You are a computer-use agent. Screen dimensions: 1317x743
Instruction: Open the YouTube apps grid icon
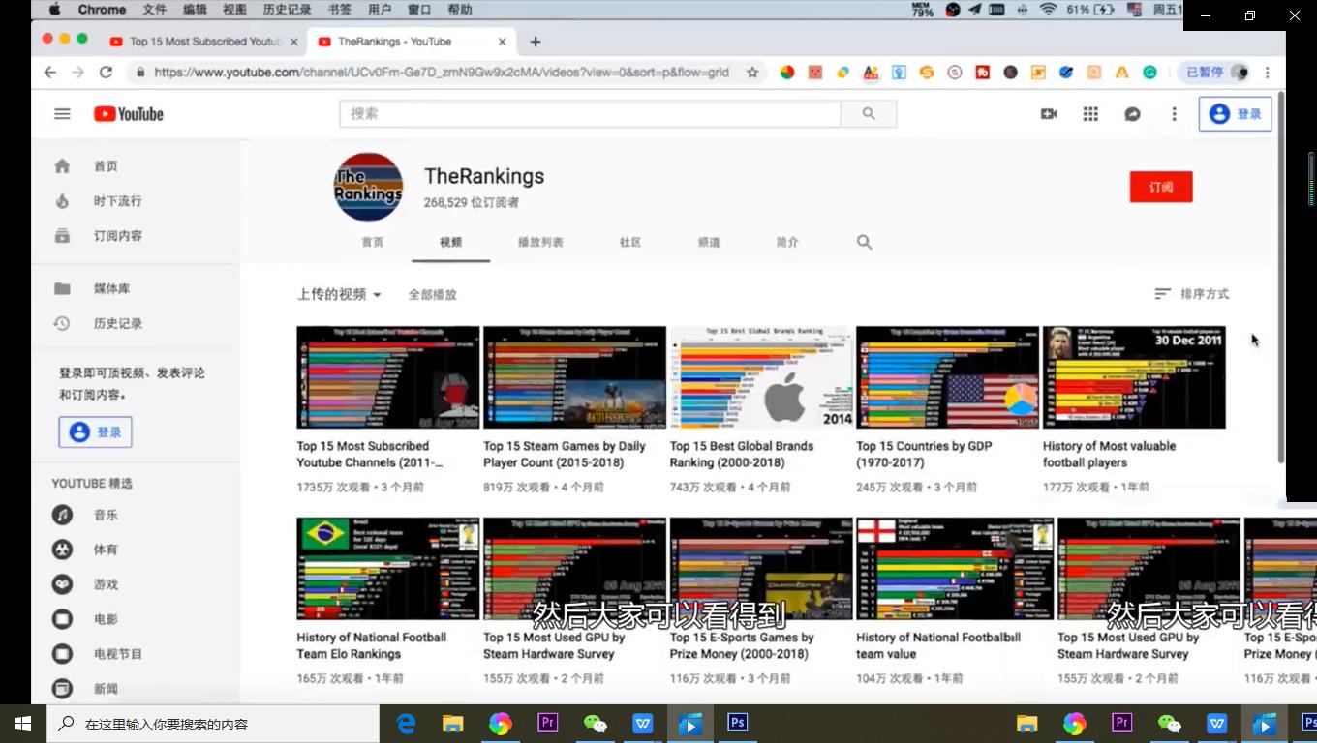pos(1090,114)
